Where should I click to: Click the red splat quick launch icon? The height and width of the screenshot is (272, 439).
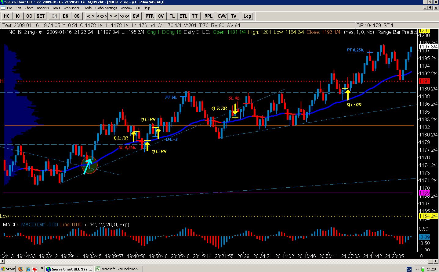point(35,269)
